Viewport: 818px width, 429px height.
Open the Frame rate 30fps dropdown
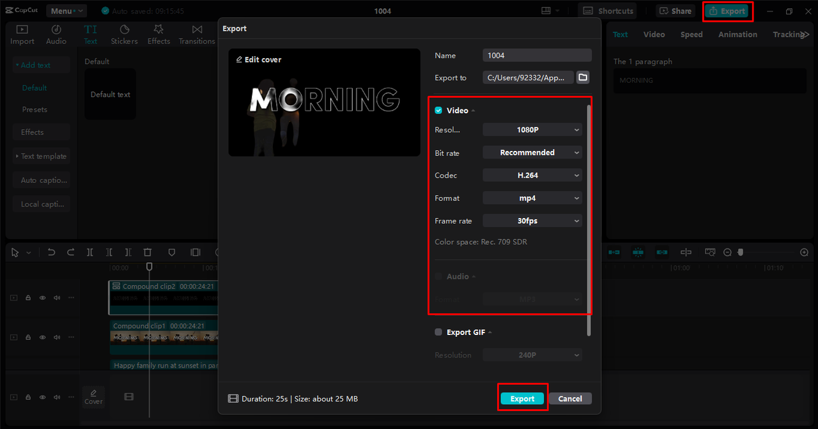[x=532, y=221]
